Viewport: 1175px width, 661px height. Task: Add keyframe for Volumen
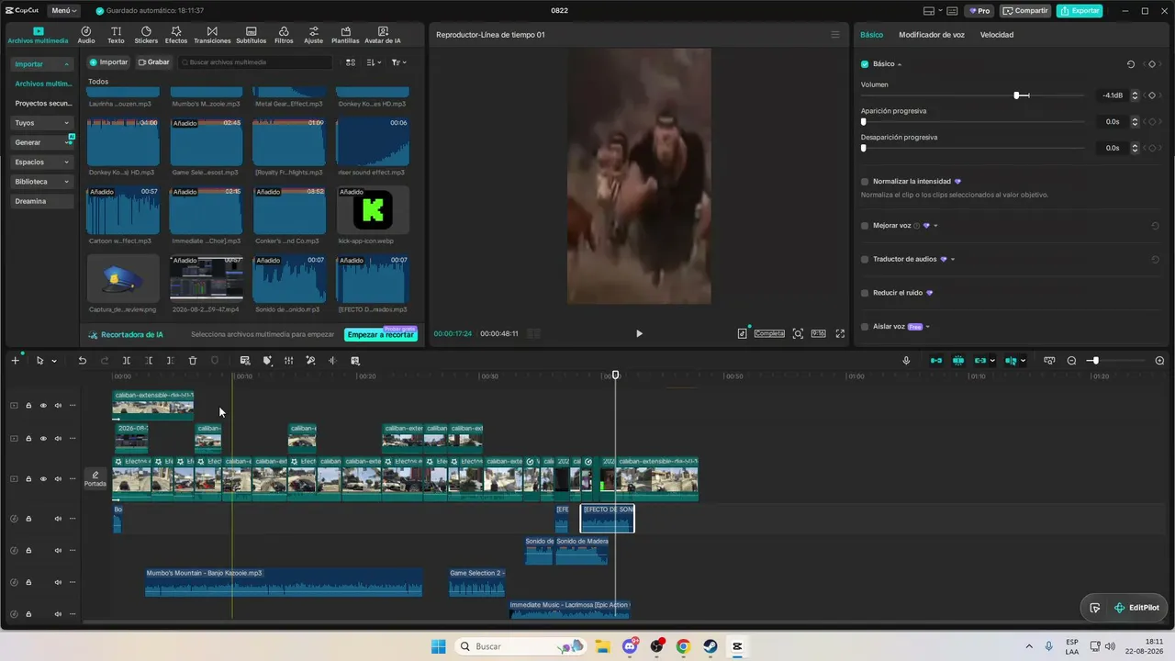click(1152, 95)
